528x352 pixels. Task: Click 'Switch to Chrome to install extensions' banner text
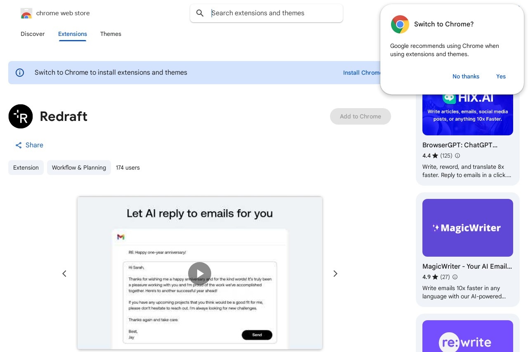pyautogui.click(x=111, y=73)
